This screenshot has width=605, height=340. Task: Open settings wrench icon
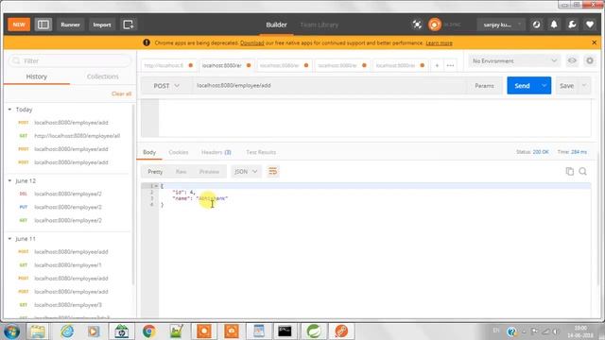572,25
